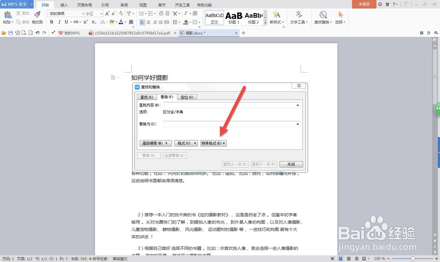Toggle bold formatting

[51, 22]
